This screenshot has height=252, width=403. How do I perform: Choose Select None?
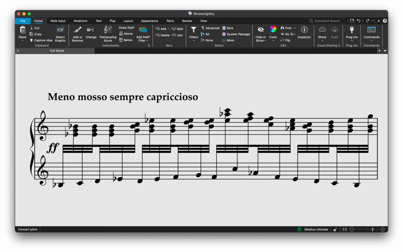click(207, 40)
